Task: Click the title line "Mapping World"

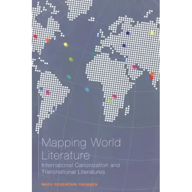Action: (81, 143)
